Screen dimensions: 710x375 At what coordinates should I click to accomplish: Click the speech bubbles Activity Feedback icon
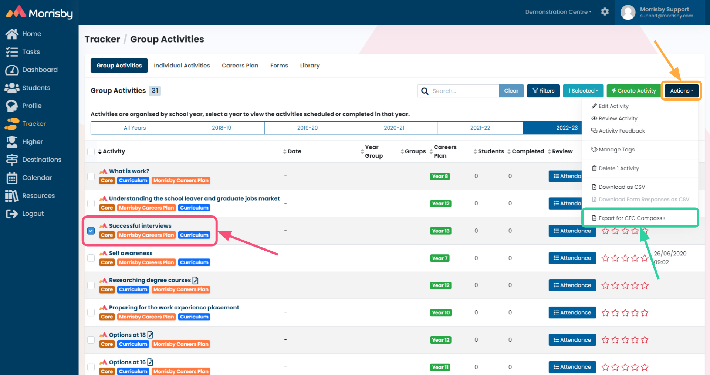tap(594, 131)
